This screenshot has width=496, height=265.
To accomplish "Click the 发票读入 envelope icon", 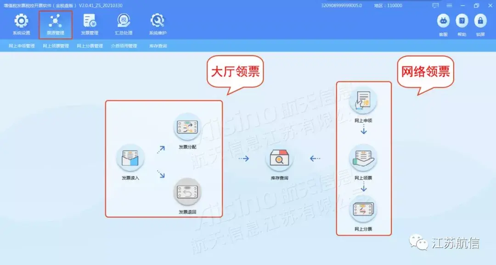I will click(x=130, y=158).
